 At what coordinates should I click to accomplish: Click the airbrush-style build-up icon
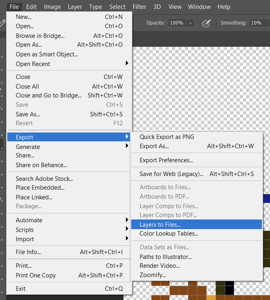[x=206, y=23]
